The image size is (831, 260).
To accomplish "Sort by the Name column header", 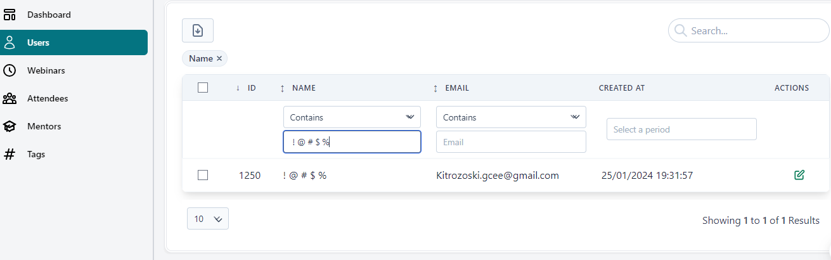I will (304, 88).
